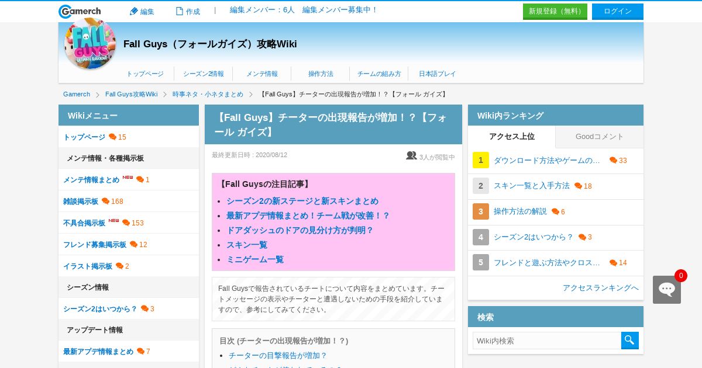The width and height of the screenshot is (702, 368).
Task: Click 時事ネタ・小ネタまとめ breadcrumb link
Action: [208, 95]
